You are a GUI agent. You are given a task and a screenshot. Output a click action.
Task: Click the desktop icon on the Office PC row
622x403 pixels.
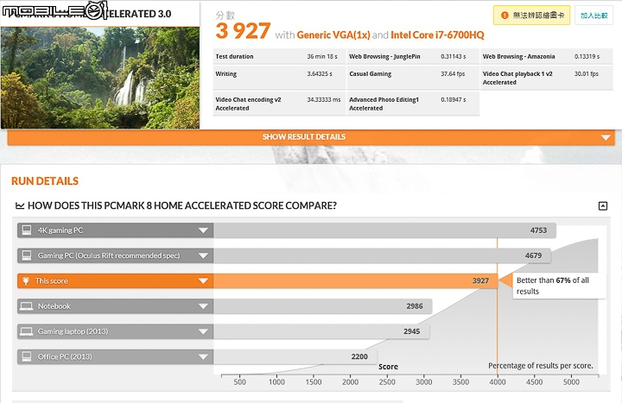click(27, 356)
